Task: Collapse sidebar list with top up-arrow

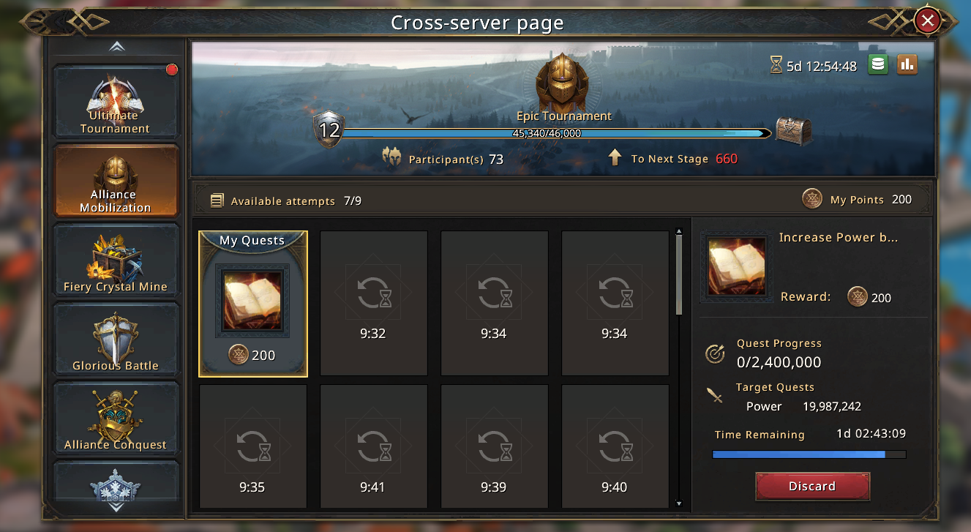Action: [x=117, y=47]
